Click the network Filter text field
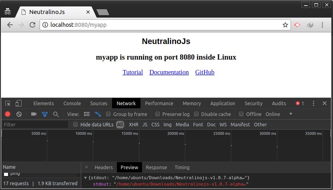This screenshot has width=333, height=190. 36,125
